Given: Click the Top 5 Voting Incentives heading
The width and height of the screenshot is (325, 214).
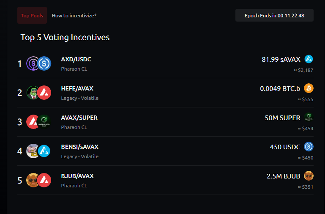Looking at the screenshot, I should click(x=65, y=37).
